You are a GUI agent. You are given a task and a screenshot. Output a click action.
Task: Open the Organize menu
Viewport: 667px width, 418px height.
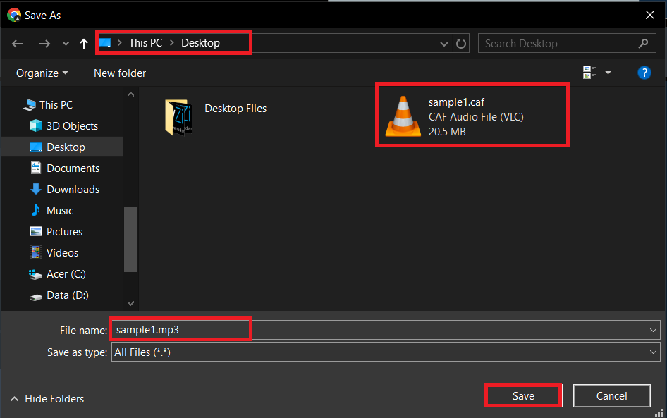(x=40, y=73)
